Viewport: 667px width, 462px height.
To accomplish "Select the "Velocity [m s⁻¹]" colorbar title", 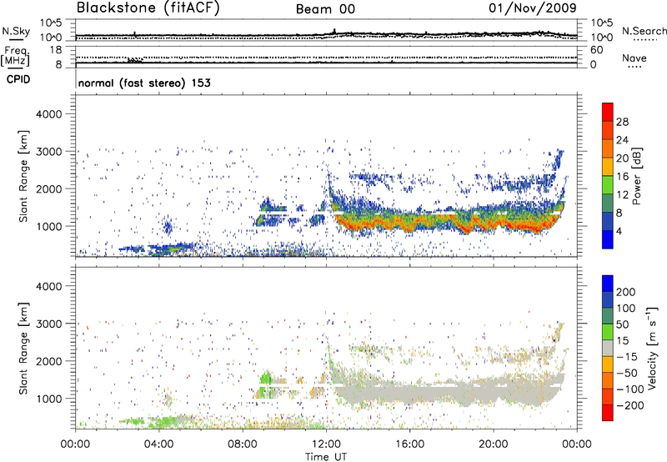I will coord(652,348).
